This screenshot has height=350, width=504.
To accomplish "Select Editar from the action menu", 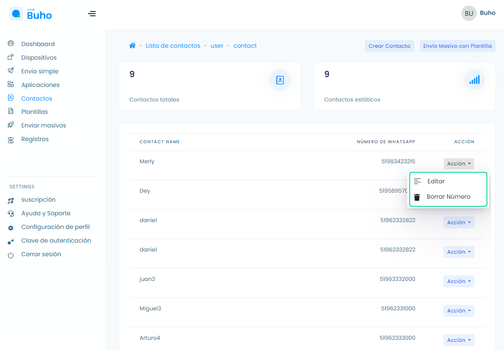I will pyautogui.click(x=436, y=181).
